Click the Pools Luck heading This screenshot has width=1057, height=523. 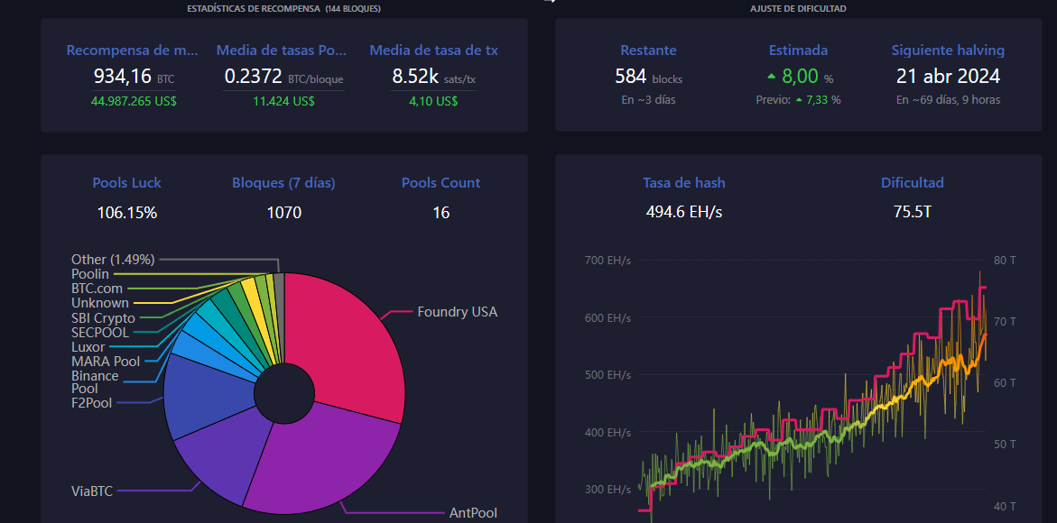pyautogui.click(x=126, y=183)
